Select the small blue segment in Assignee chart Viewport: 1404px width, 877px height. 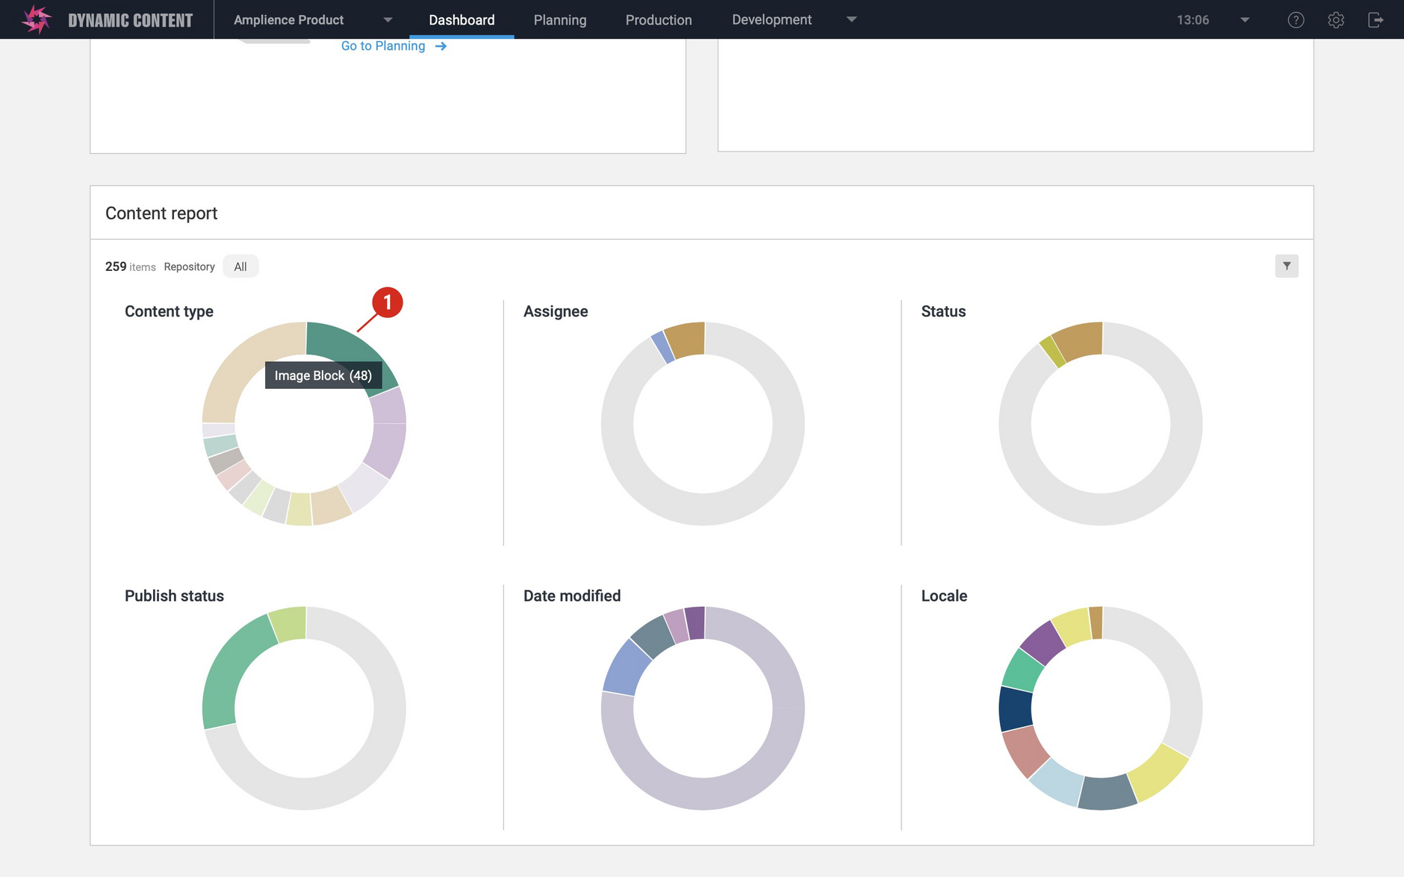[662, 348]
